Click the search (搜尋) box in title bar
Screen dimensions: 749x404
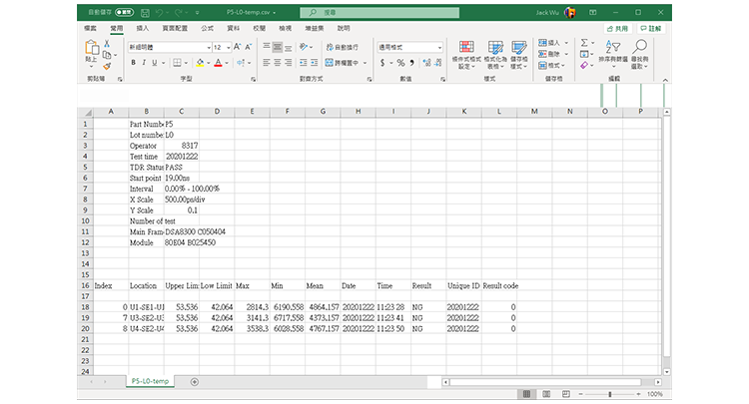tap(379, 12)
